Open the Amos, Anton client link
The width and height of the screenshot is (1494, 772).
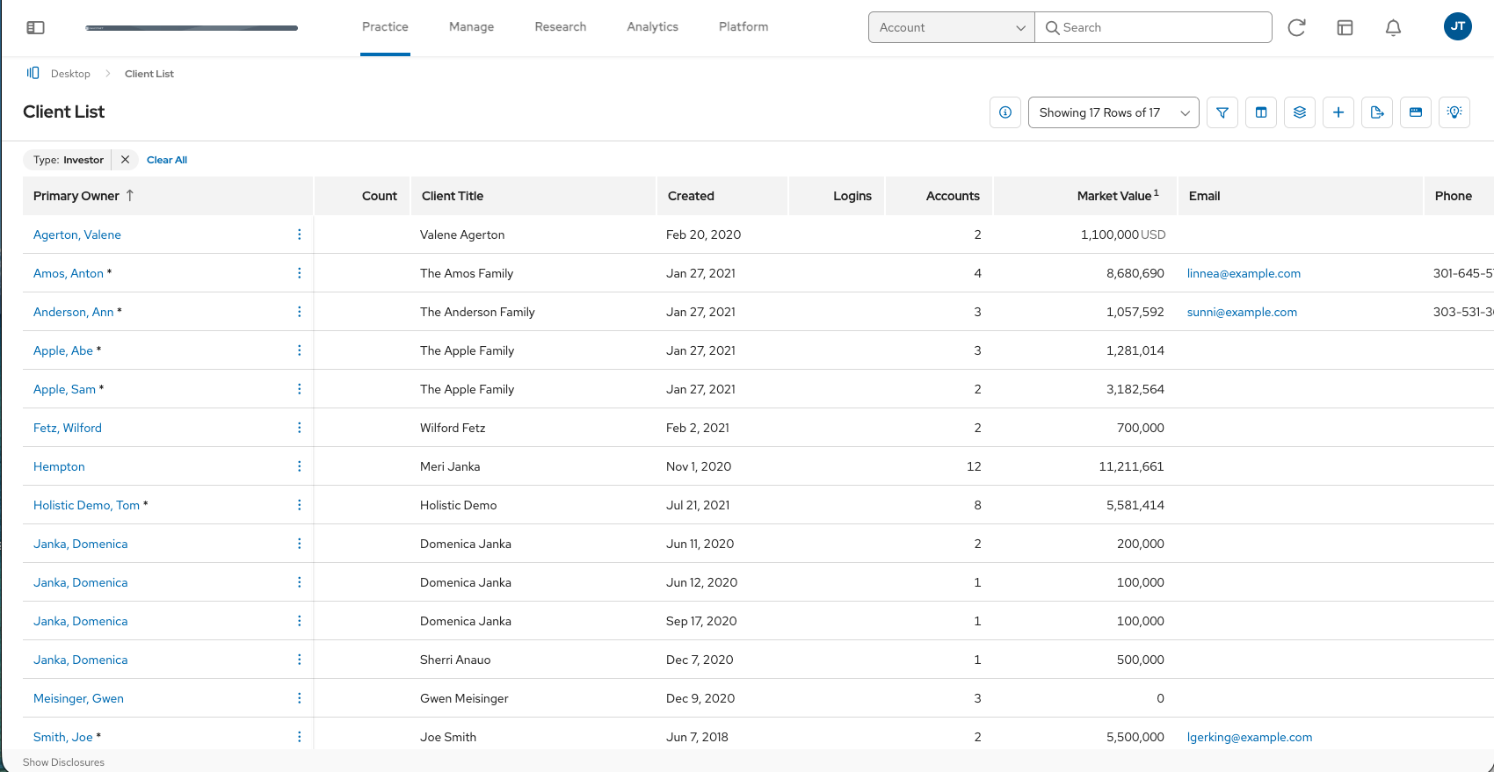[69, 273]
